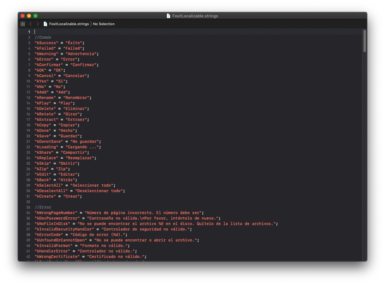Click the "kSkip" = "Omitir" line
The width and height of the screenshot is (385, 285).
click(57, 164)
